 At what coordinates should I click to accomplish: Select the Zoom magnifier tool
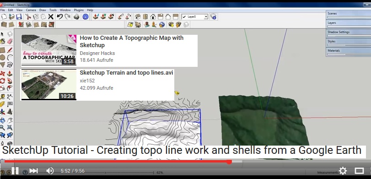[x=3, y=128]
